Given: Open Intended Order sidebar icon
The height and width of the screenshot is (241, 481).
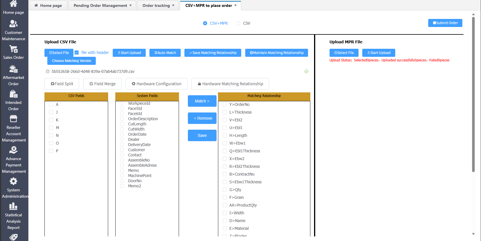Looking at the screenshot, I should (x=13, y=94).
